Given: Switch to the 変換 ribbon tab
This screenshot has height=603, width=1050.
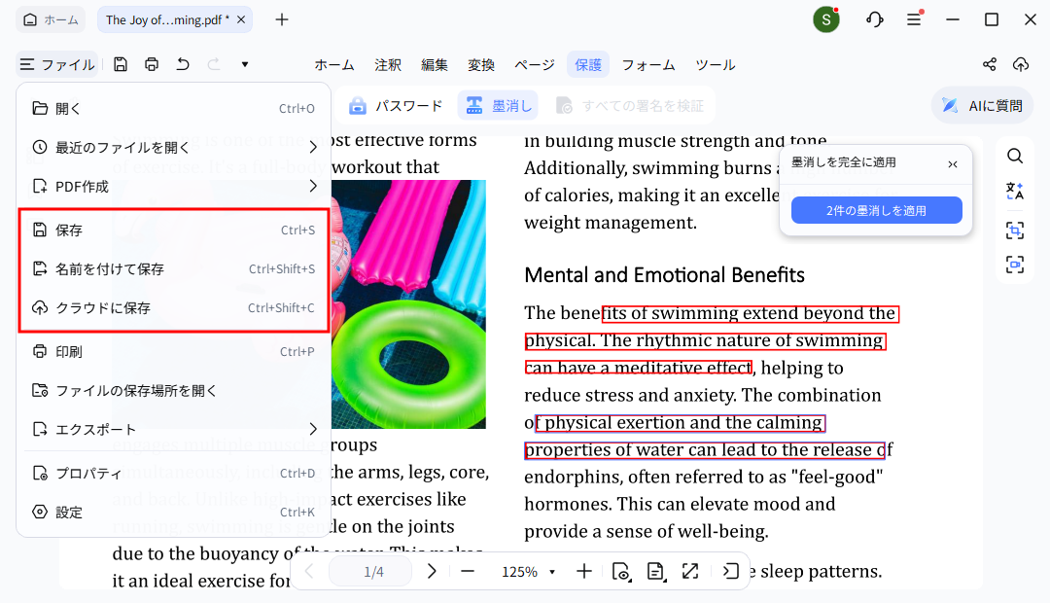Looking at the screenshot, I should (481, 65).
